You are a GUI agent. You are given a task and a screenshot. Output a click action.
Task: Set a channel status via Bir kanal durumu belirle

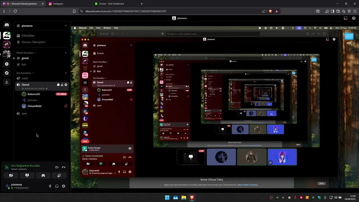34,88
